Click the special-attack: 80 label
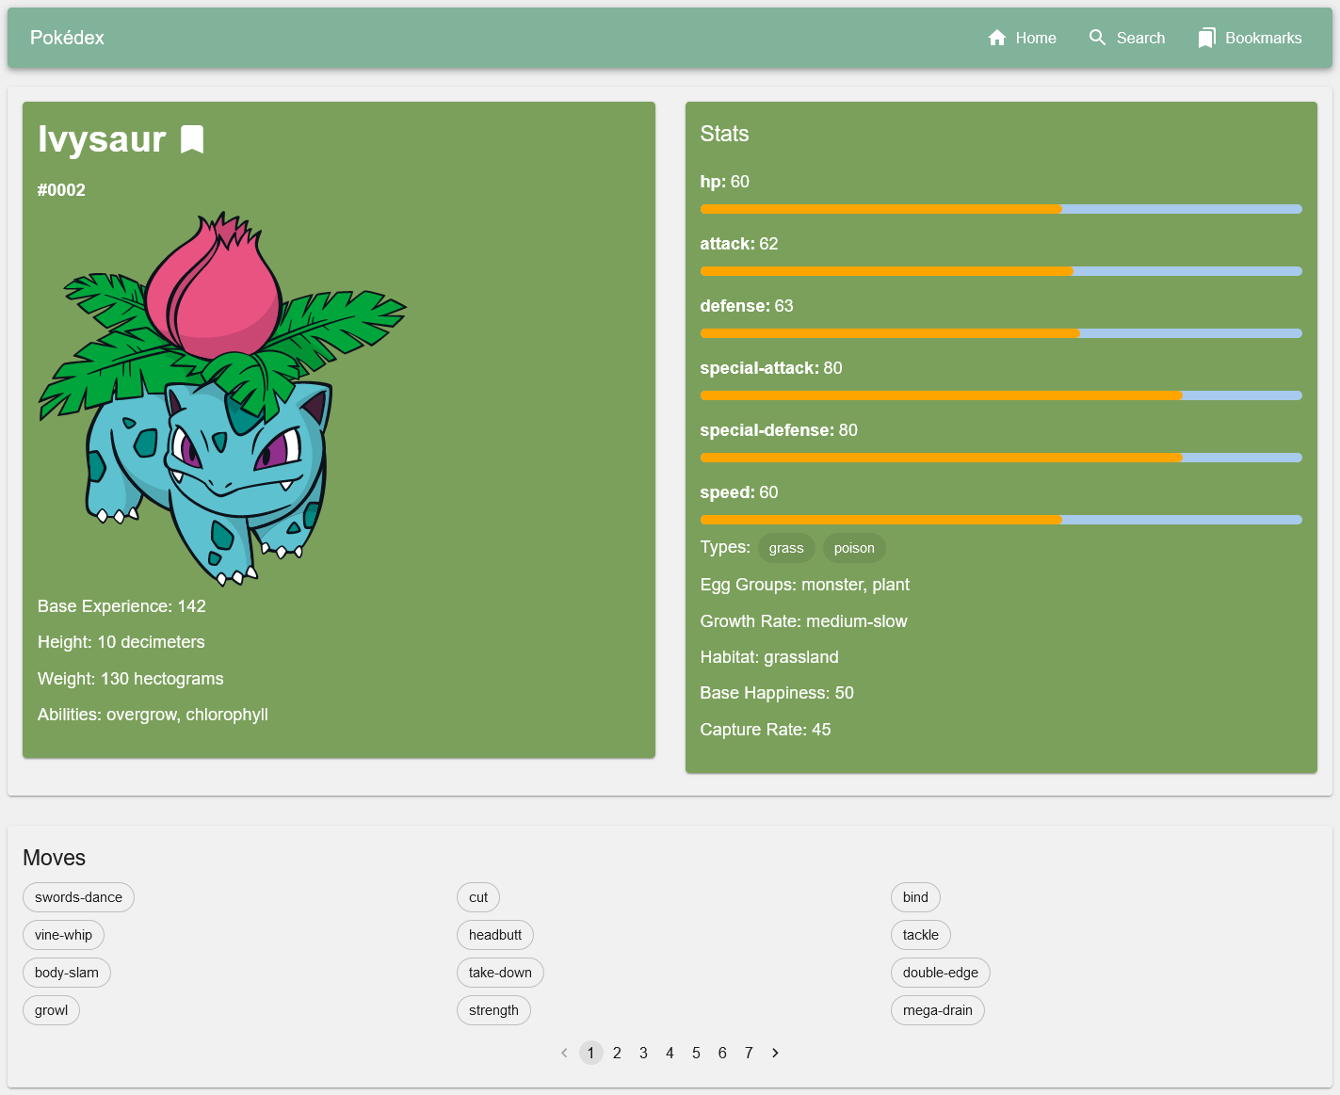This screenshot has width=1340, height=1095. pos(771,368)
